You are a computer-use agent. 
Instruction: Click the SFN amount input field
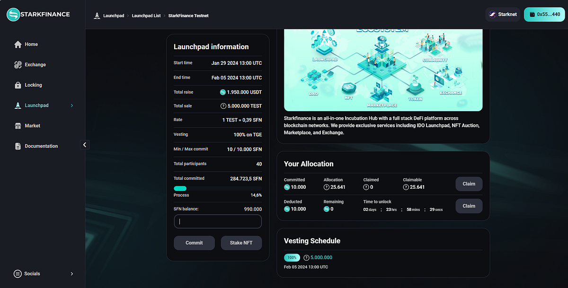(218, 221)
